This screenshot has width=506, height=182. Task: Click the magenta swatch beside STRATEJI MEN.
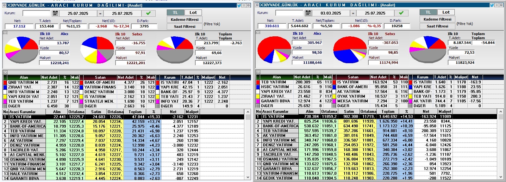click(x=81, y=101)
